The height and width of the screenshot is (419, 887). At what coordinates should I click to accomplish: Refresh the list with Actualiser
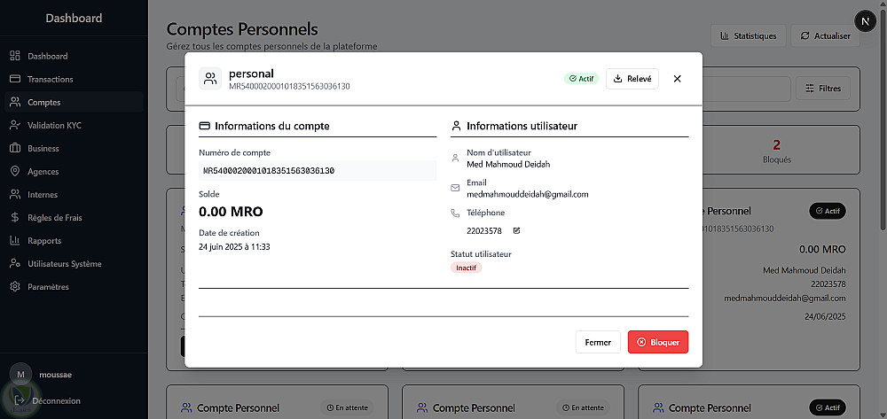pos(825,36)
